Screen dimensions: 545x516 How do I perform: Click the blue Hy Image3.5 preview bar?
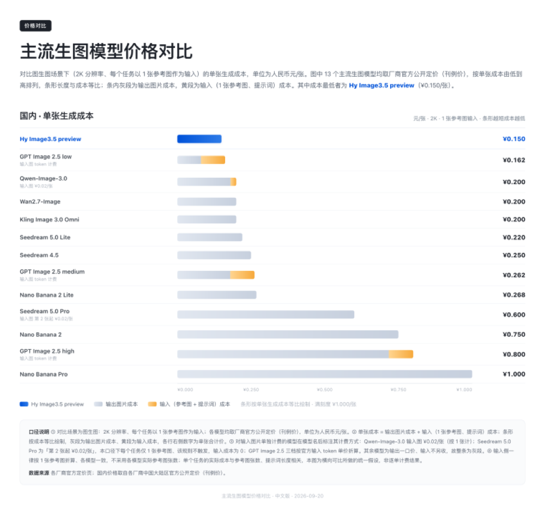(199, 139)
